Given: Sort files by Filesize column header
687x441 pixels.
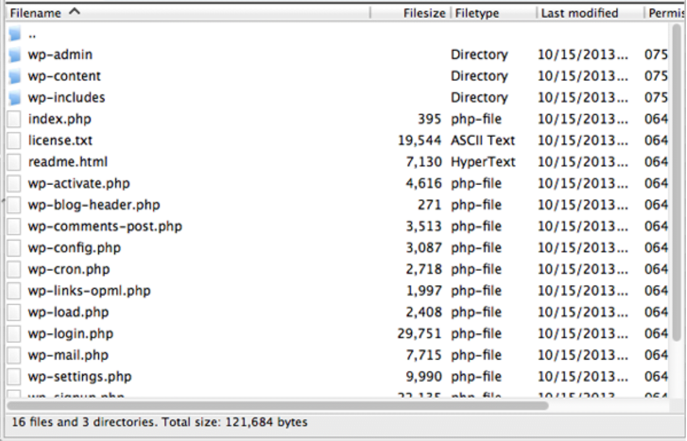Looking at the screenshot, I should (424, 13).
